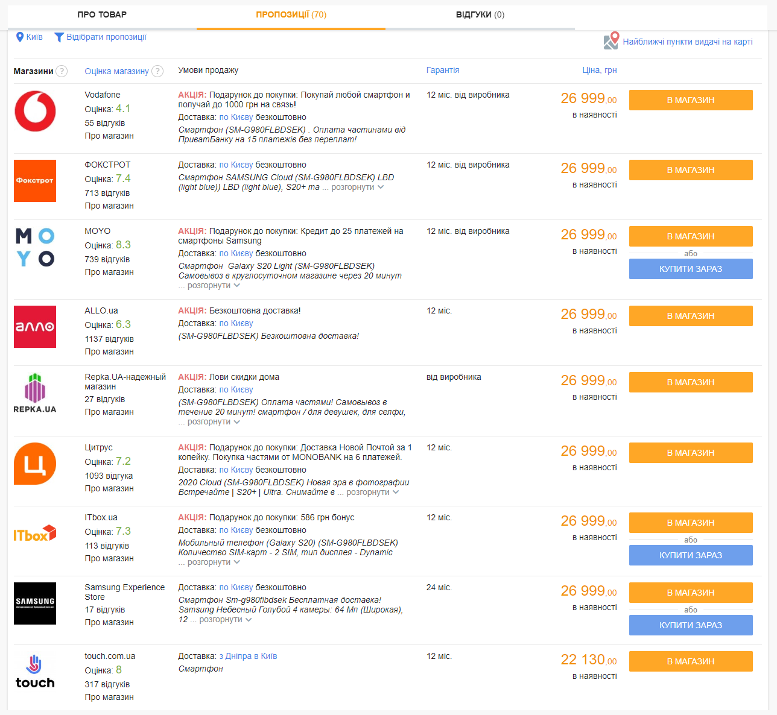The width and height of the screenshot is (777, 715).
Task: Click В МАГАЗИН for ALLO.ua
Action: point(691,316)
